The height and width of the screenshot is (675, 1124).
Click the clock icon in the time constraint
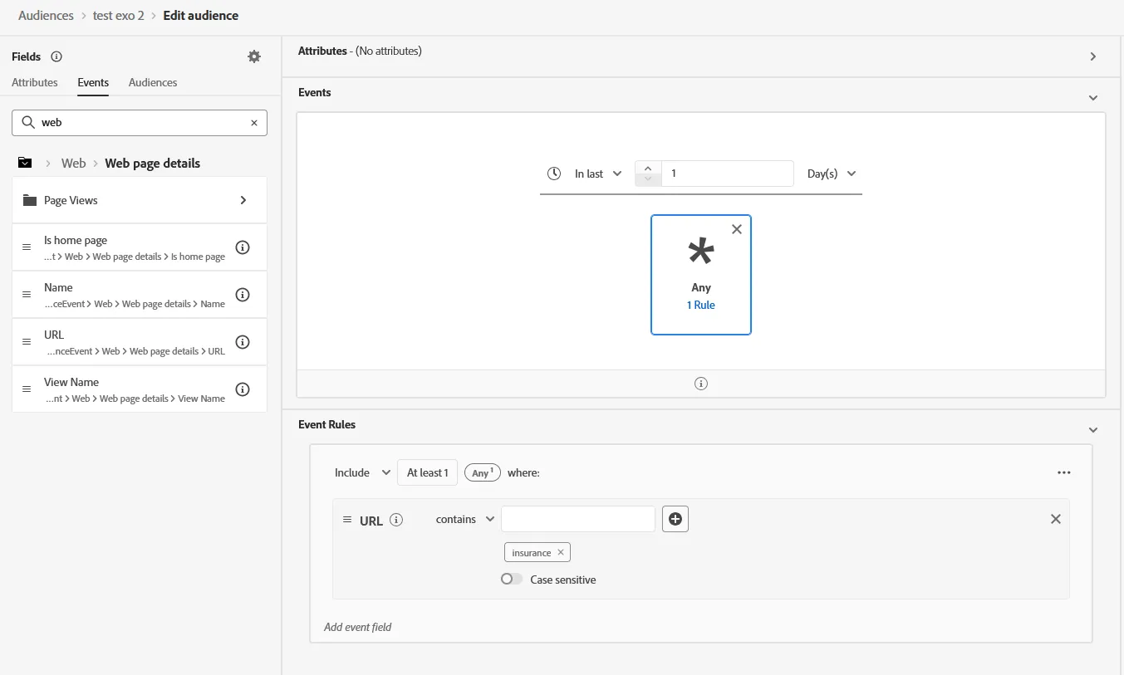pos(554,174)
